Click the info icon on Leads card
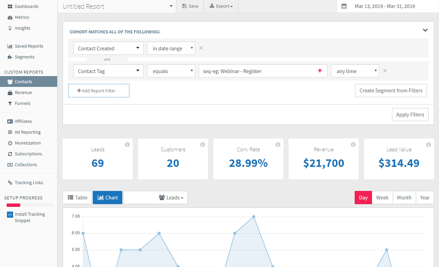The height and width of the screenshot is (267, 439). [127, 145]
